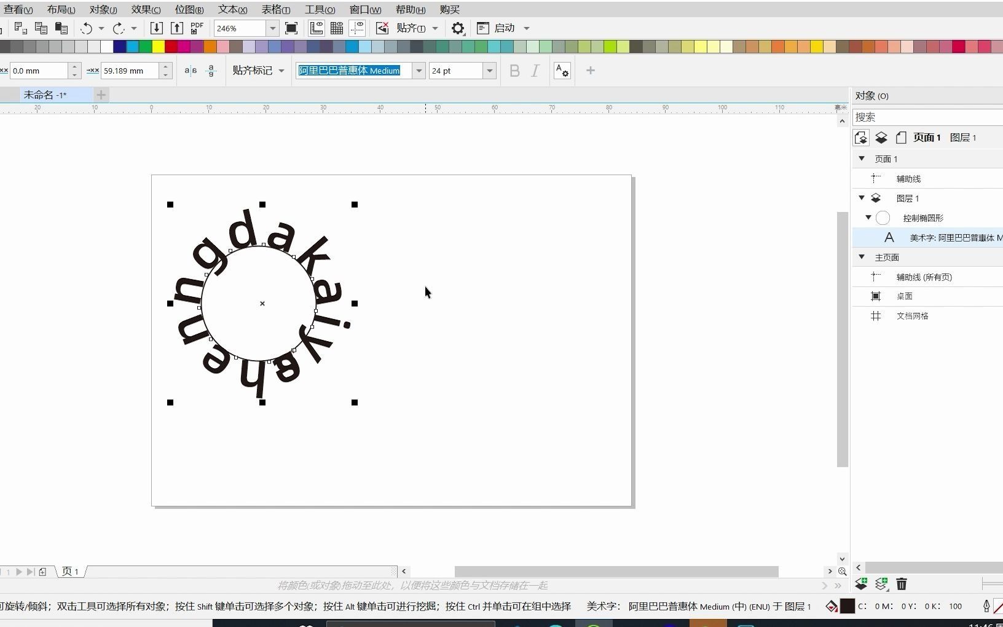Click the Delete trash icon in the Objects docker

(902, 584)
